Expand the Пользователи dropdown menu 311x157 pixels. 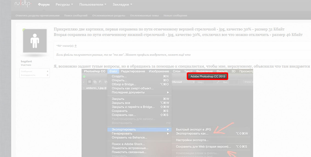pos(93,4)
